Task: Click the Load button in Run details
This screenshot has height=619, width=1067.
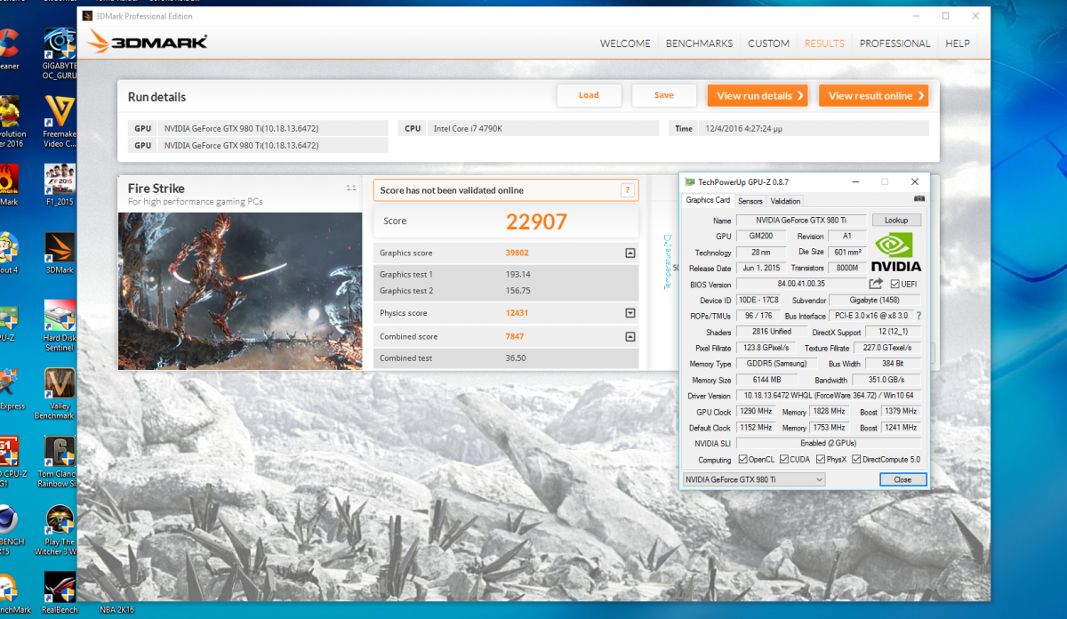Action: 589,95
